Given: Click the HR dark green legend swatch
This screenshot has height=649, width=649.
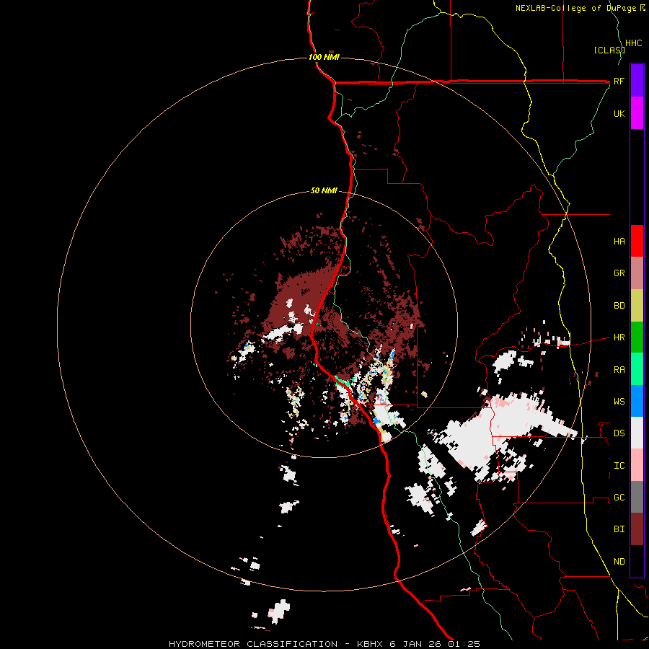Looking at the screenshot, I should point(637,337).
